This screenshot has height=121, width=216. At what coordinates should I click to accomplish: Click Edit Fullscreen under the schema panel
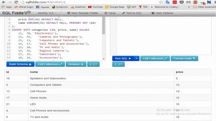50,64
